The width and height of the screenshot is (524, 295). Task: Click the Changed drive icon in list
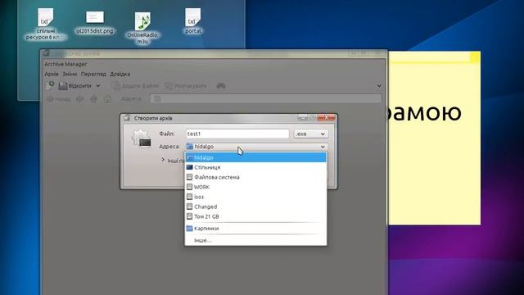[x=189, y=206]
